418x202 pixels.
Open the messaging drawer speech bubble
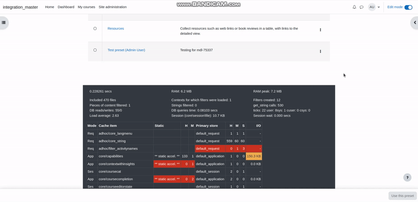(362, 7)
